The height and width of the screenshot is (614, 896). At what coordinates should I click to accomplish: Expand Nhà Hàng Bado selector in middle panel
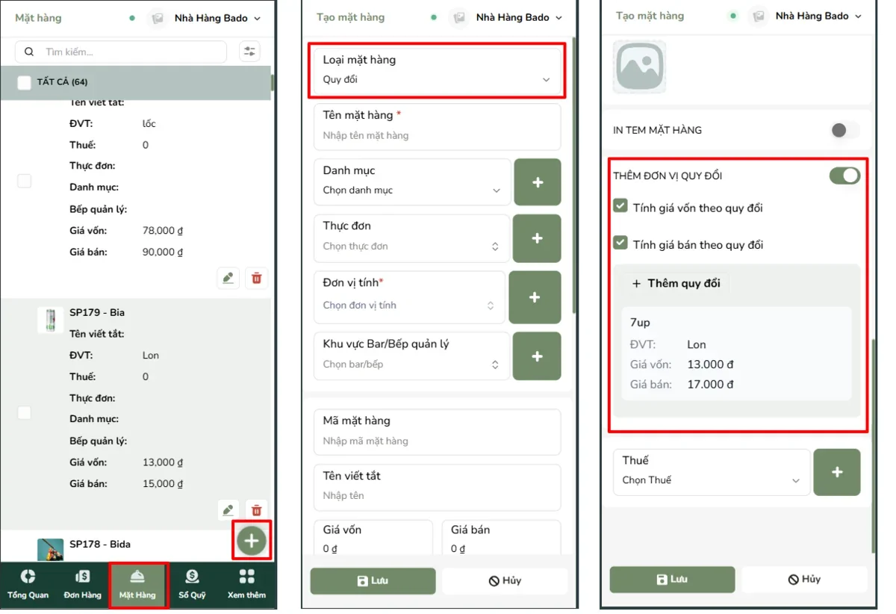519,17
